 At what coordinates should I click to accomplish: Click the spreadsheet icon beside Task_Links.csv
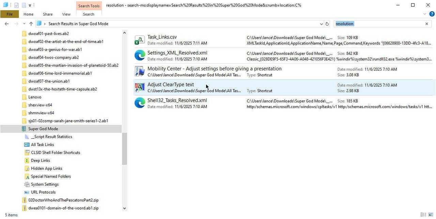(140, 39)
